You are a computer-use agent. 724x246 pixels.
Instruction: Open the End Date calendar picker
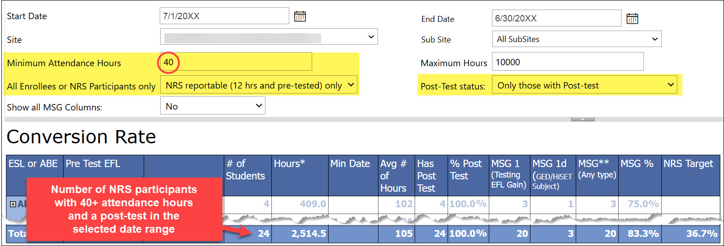pos(632,19)
